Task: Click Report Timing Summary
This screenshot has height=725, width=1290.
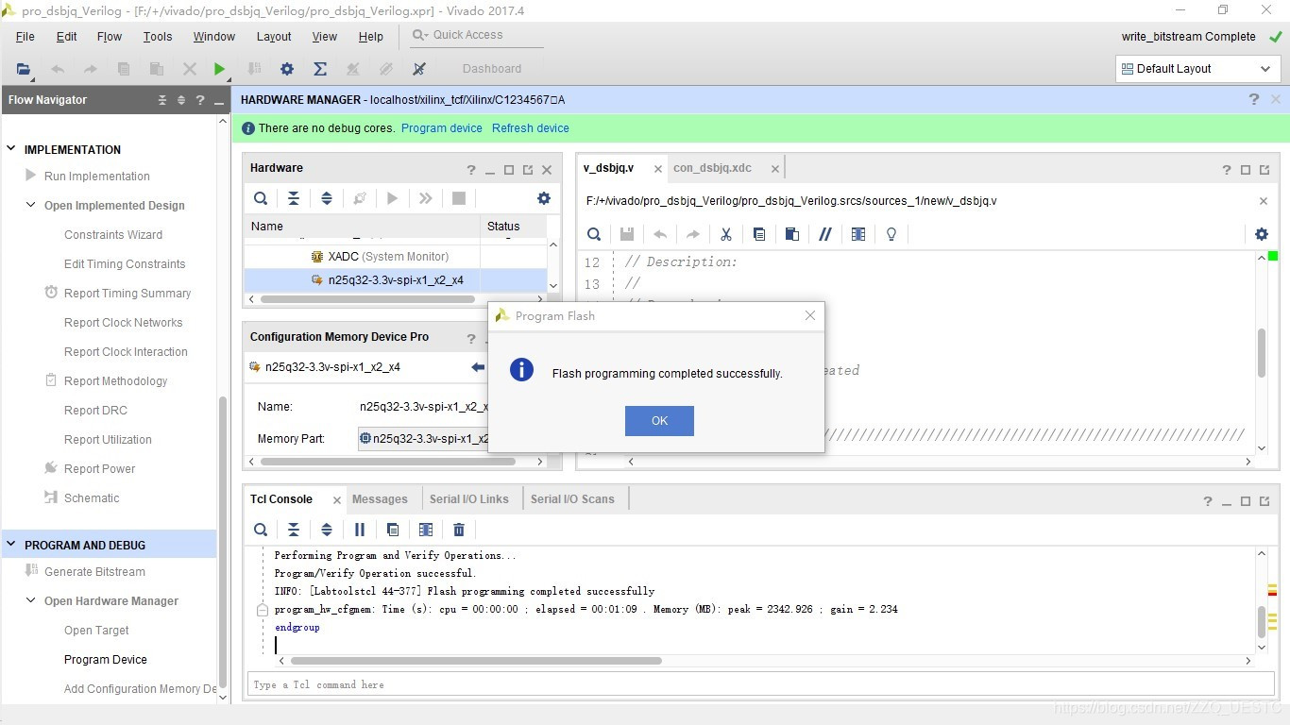Action: (127, 294)
